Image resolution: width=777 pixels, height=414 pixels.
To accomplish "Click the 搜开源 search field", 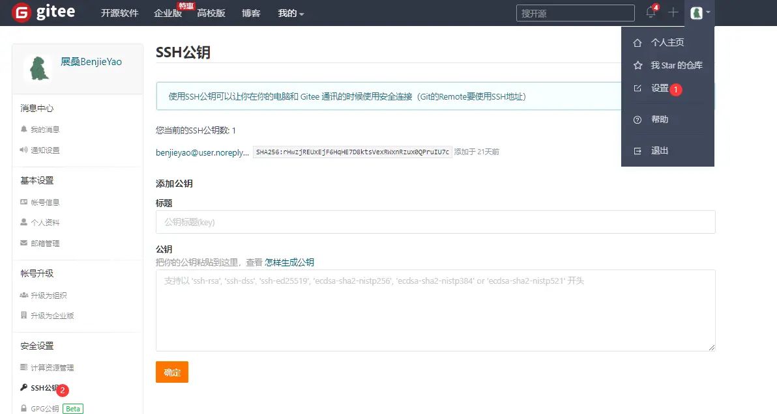I will [x=575, y=12].
